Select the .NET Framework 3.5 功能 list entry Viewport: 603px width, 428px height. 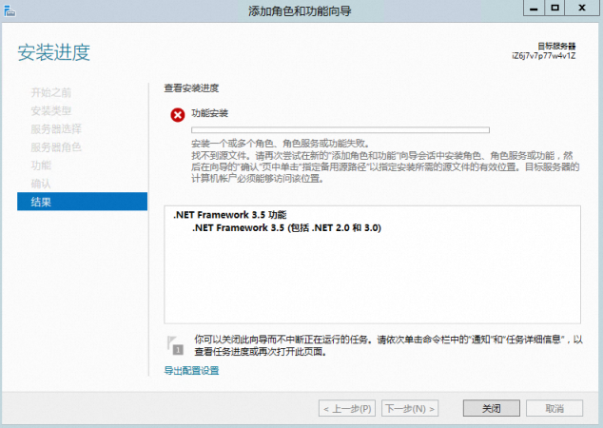[229, 216]
